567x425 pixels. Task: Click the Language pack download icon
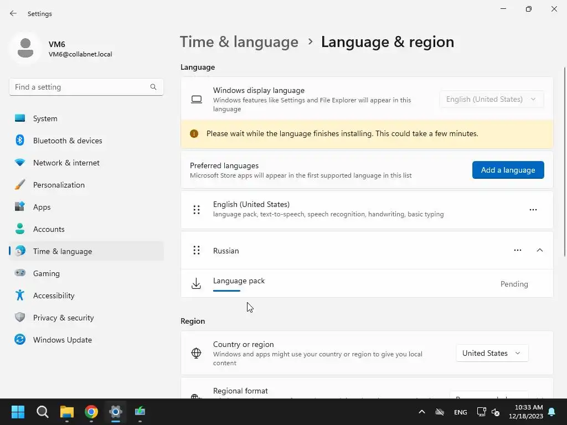[196, 283]
